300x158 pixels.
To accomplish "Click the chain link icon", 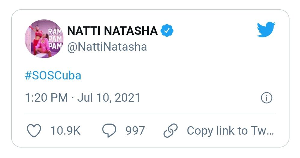I will click(x=170, y=131).
